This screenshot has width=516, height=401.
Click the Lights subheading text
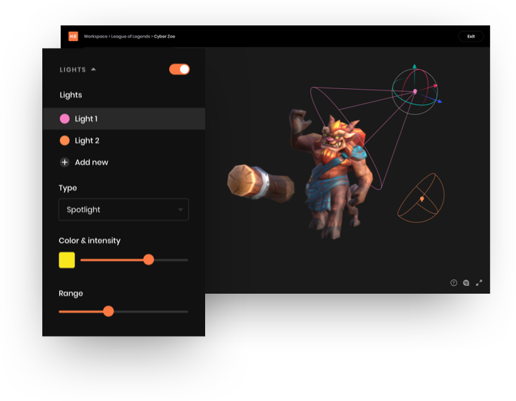[x=70, y=95]
